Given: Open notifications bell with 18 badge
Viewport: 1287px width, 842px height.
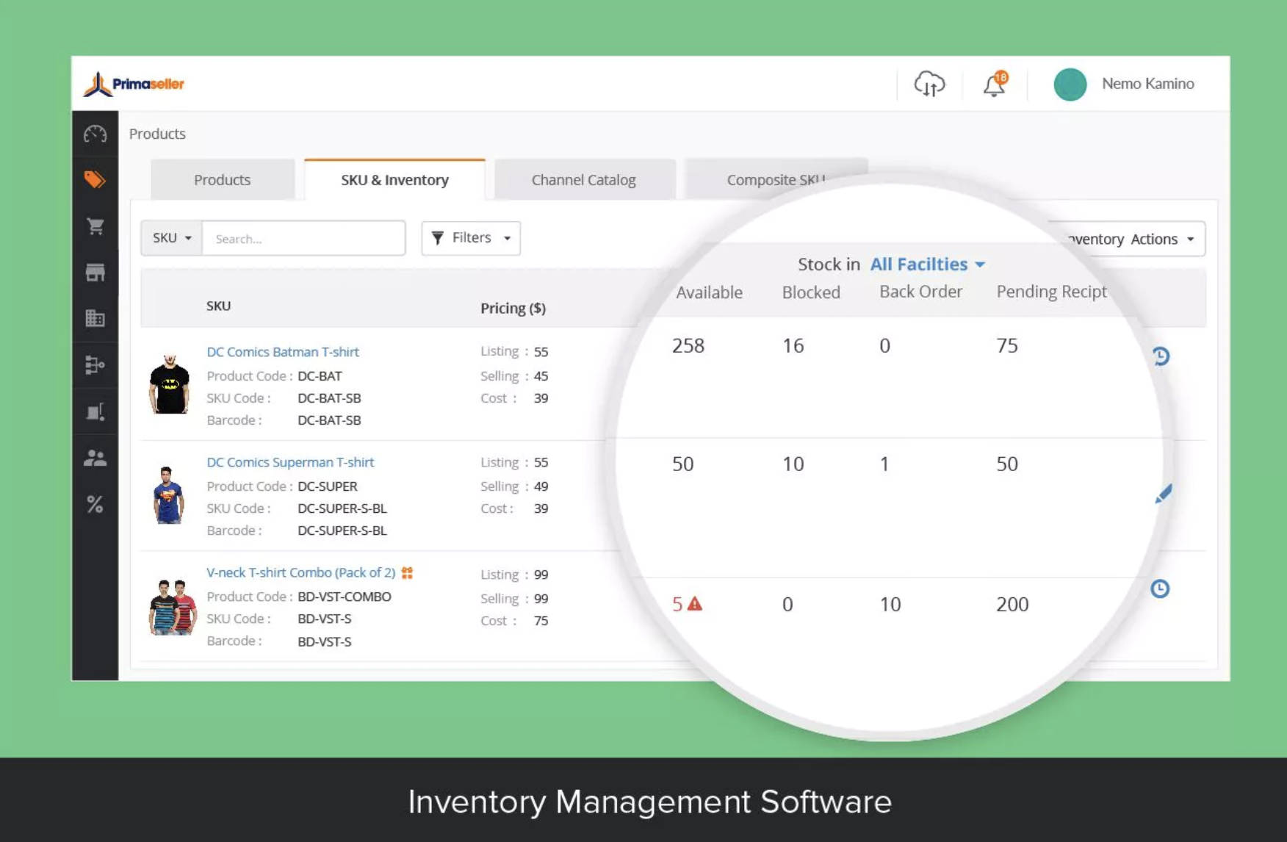Looking at the screenshot, I should click(x=995, y=84).
